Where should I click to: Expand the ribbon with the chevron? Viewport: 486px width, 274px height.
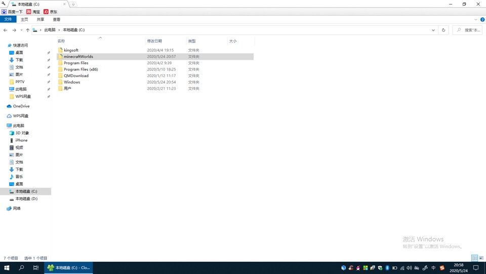pos(476,20)
